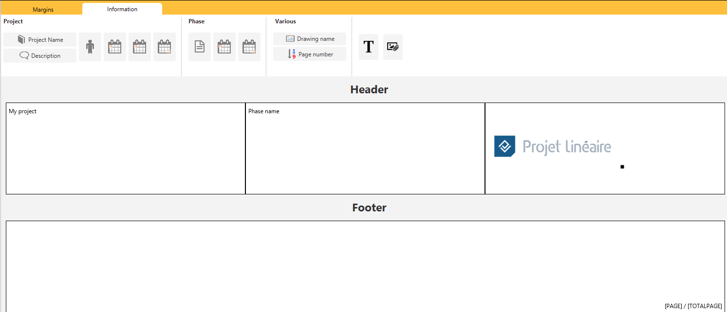Click the last calendar icon in Phase group
This screenshot has width=727, height=312.
tap(249, 47)
